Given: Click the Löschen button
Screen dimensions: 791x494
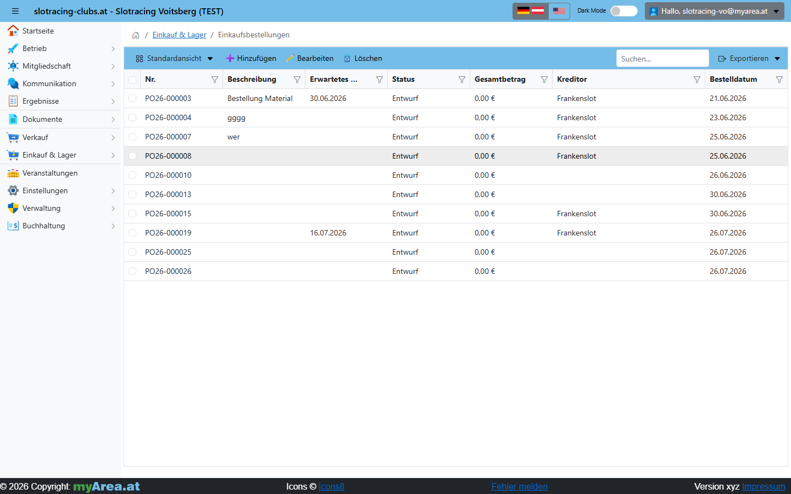Looking at the screenshot, I should [x=363, y=58].
